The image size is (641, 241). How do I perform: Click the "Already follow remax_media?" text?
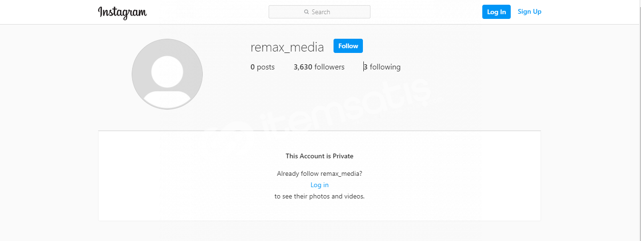pyautogui.click(x=319, y=173)
